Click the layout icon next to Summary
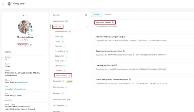The width and height of the screenshot is (194, 112). (86, 15)
